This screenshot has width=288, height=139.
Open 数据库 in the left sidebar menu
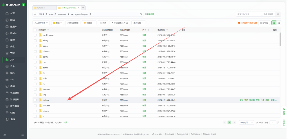click(x=13, y=27)
